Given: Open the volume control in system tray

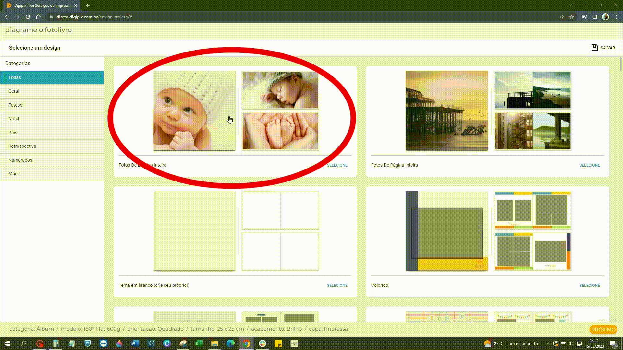Looking at the screenshot, I should click(571, 344).
